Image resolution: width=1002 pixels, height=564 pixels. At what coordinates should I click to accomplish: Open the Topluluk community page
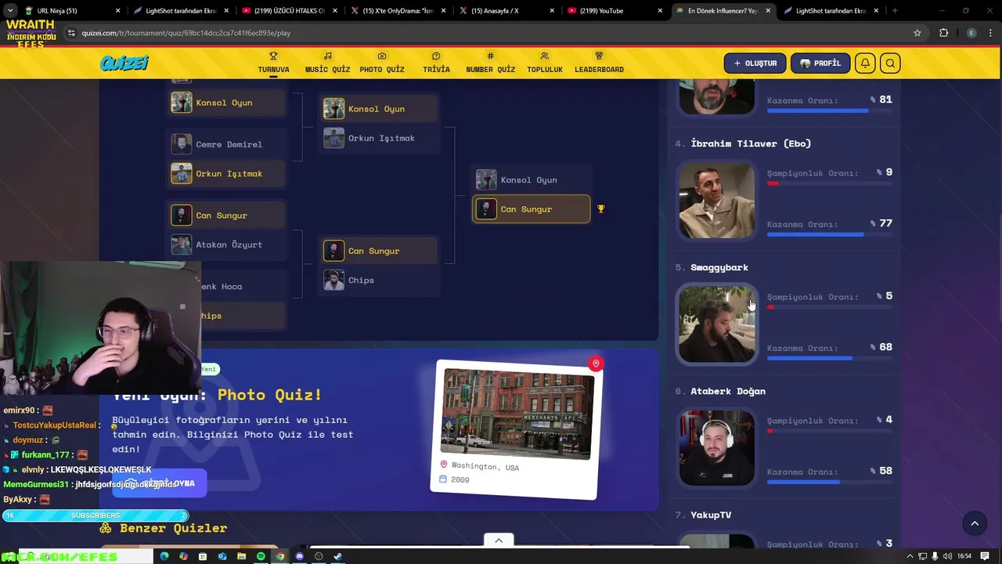(x=545, y=63)
